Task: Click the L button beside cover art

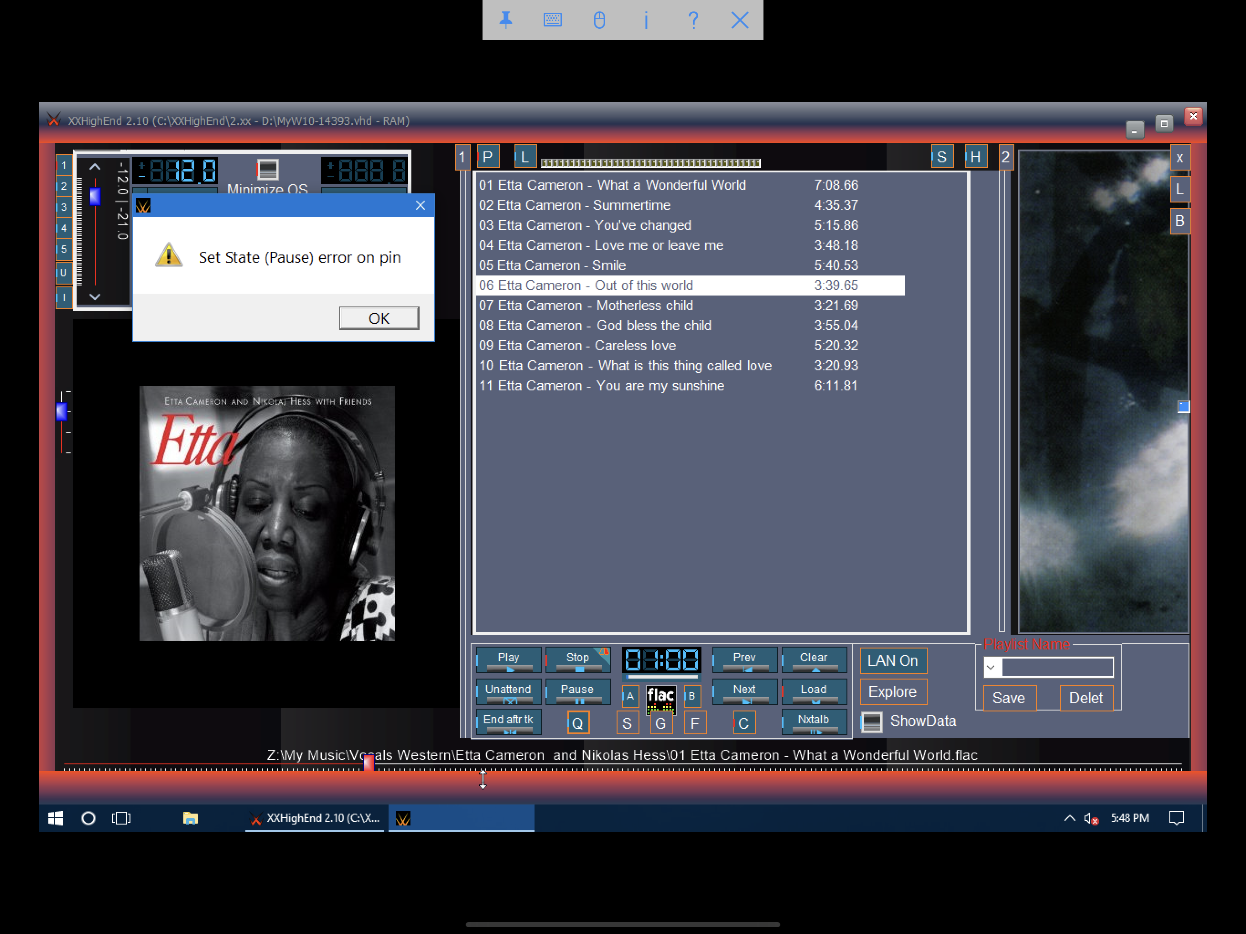Action: (x=1179, y=189)
